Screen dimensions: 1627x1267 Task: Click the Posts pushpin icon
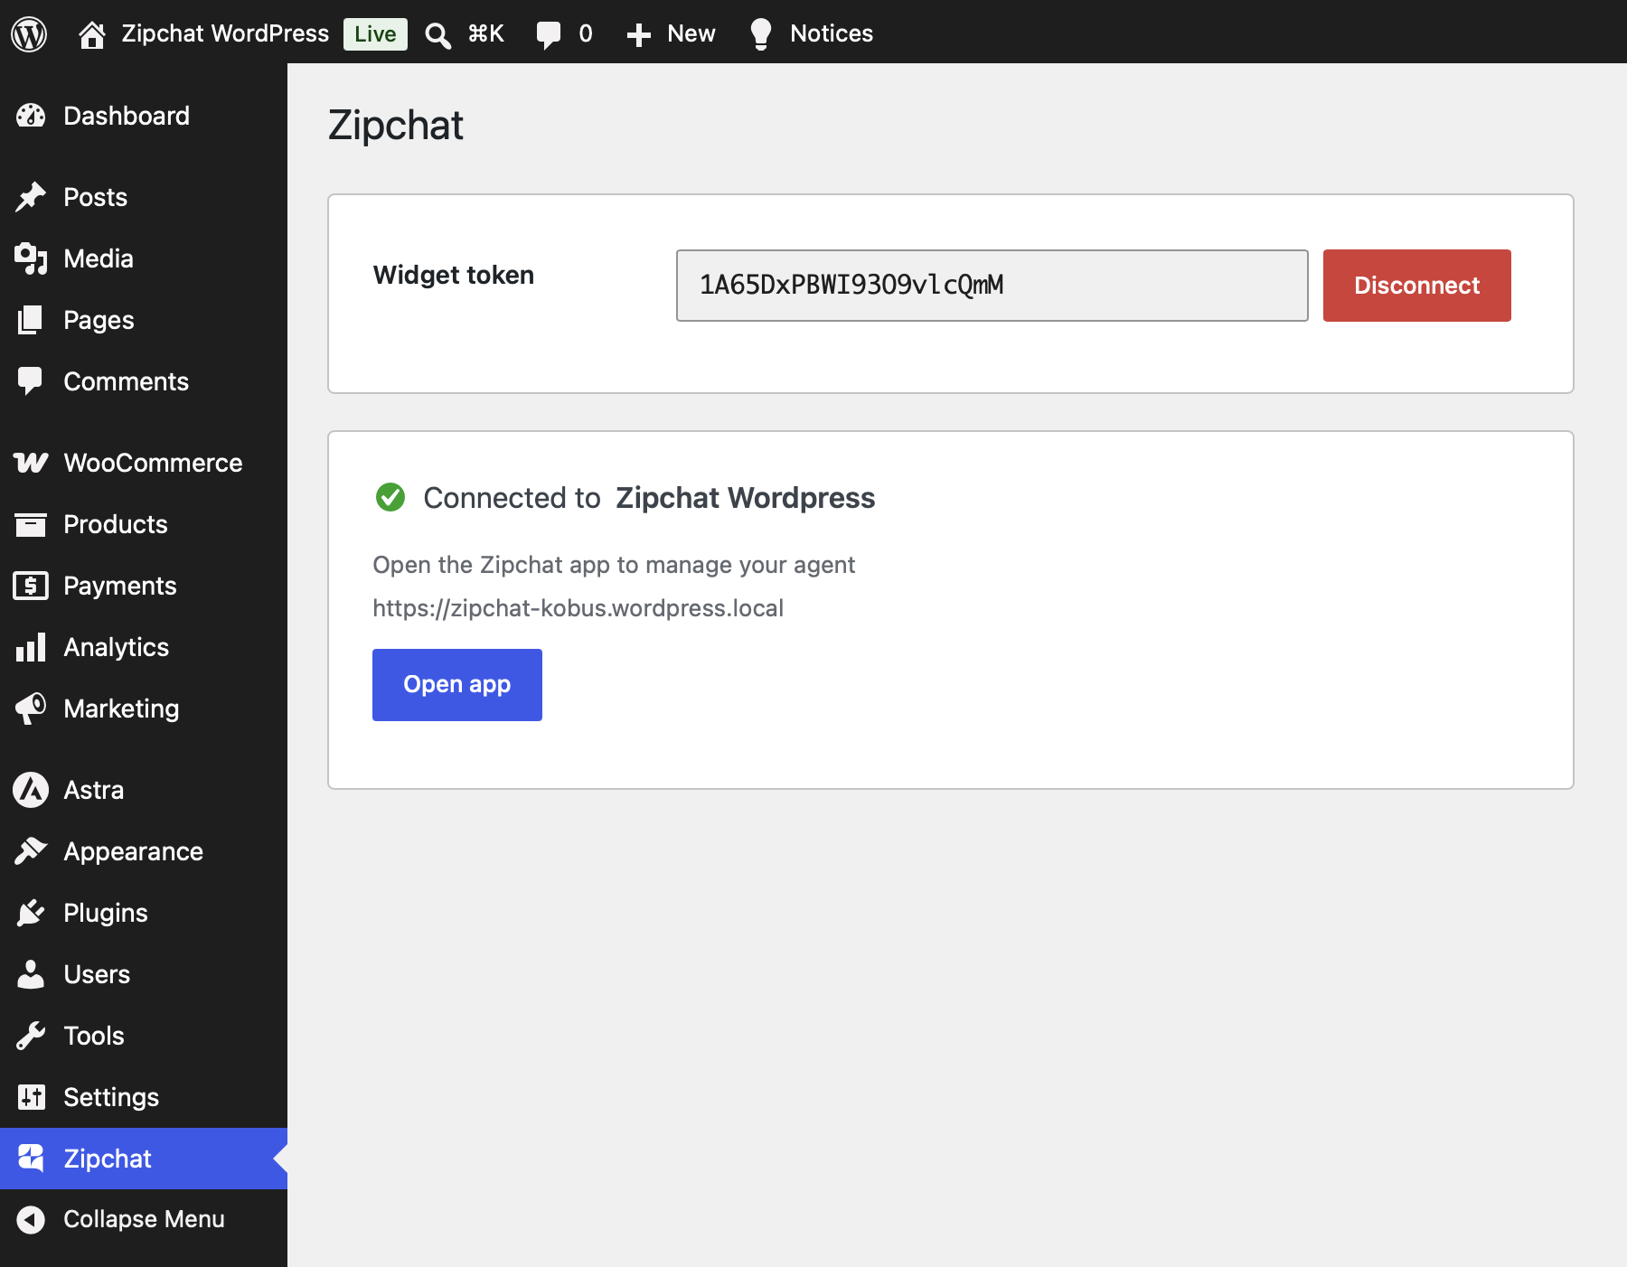(x=31, y=197)
